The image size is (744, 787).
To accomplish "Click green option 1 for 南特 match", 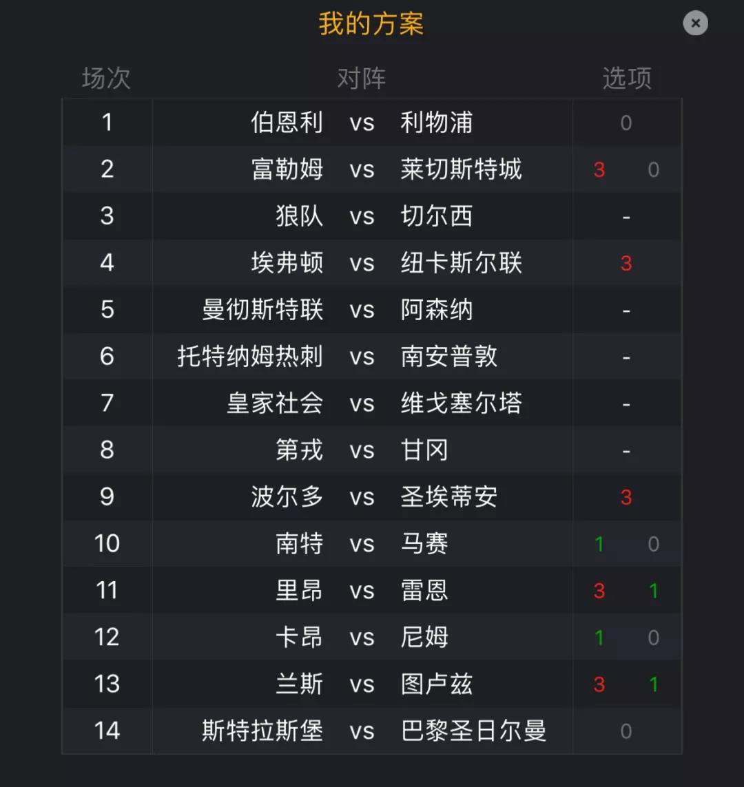I will click(599, 544).
